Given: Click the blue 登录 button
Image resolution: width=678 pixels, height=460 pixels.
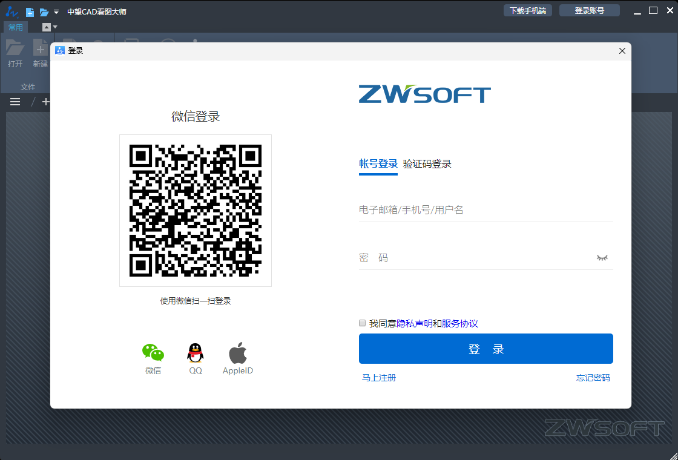Looking at the screenshot, I should pos(486,349).
